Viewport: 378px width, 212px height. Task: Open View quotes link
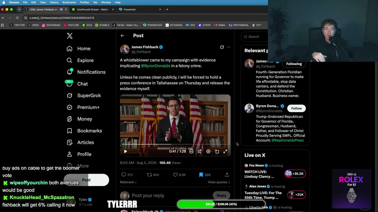click(219, 182)
